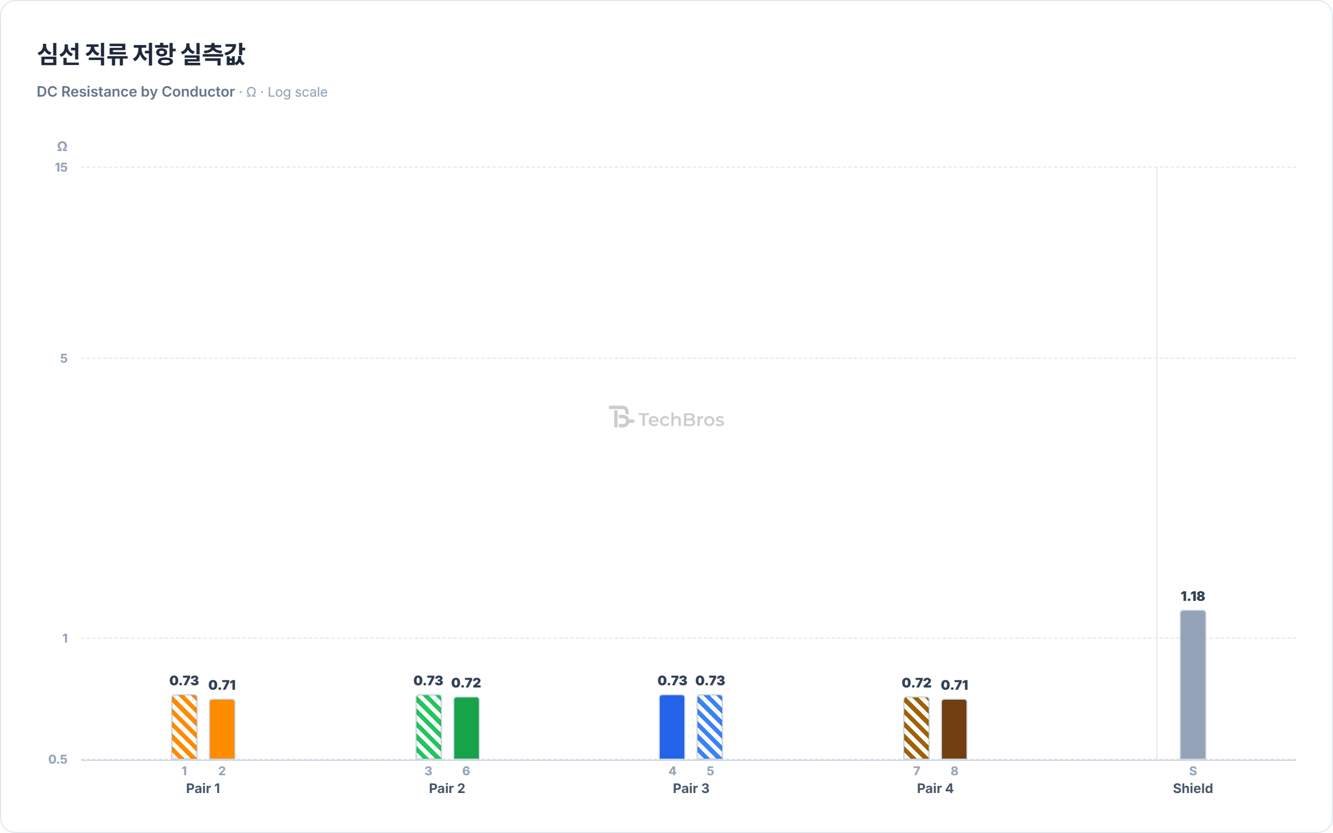Click the conductor number 7 tick label
This screenshot has height=833, width=1333.
click(917, 771)
